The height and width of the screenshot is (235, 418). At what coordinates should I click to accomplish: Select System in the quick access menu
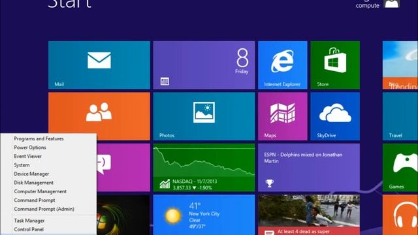[22, 165]
